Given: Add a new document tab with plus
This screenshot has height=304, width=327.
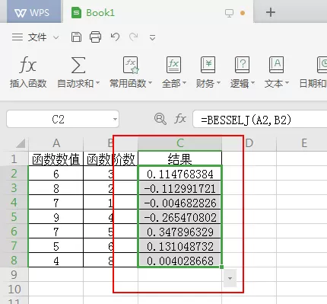Looking at the screenshot, I should [271, 12].
